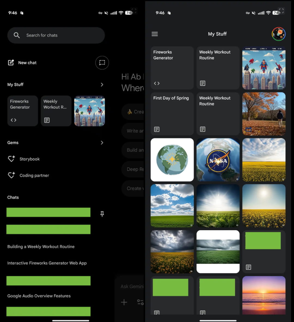Tap the search magnifier icon
Image resolution: width=294 pixels, height=322 pixels.
(17, 35)
